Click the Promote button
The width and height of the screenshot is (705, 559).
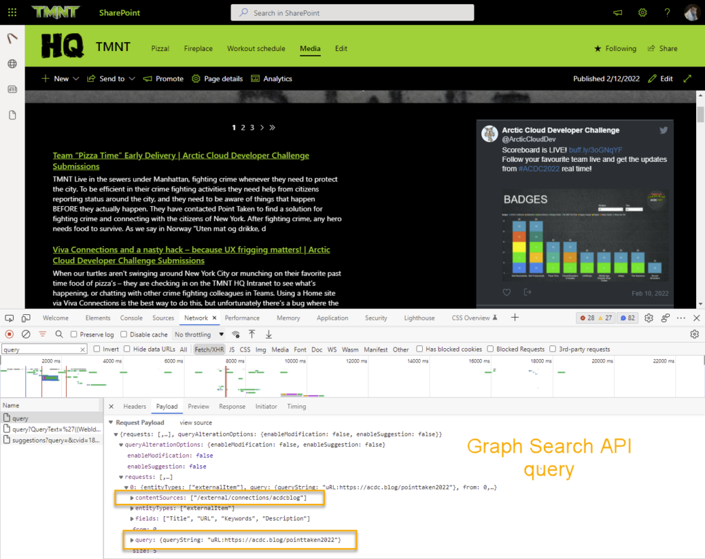[163, 79]
